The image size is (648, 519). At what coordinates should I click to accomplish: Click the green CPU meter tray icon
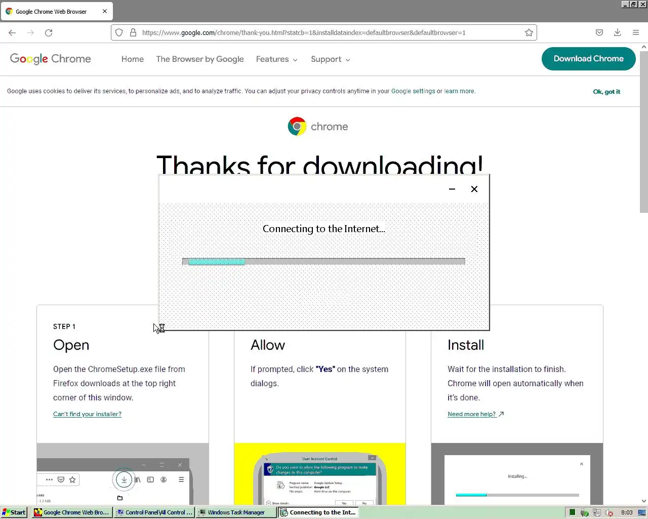click(572, 512)
